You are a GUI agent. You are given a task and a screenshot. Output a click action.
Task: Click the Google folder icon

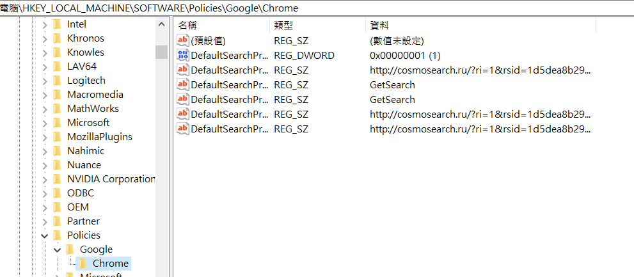tap(70, 249)
